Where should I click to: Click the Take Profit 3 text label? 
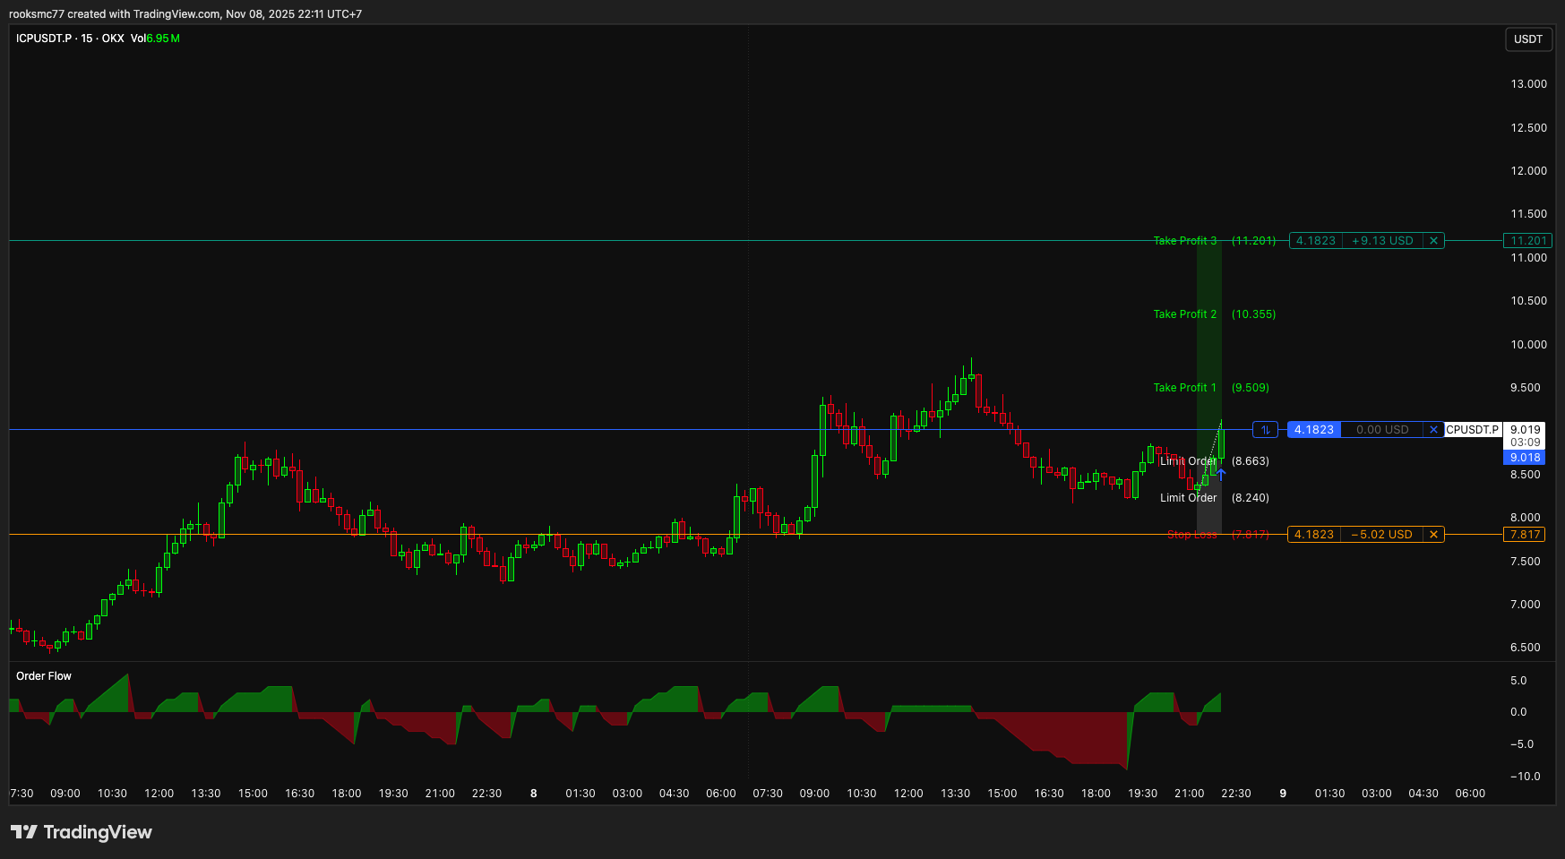pyautogui.click(x=1185, y=241)
